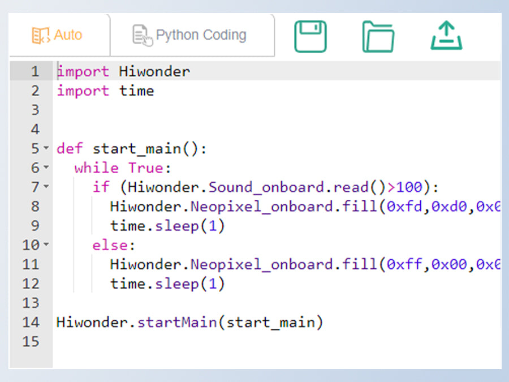Click the Hiwonder.startMain(start_main) call
This screenshot has width=509, height=382.
click(x=189, y=322)
